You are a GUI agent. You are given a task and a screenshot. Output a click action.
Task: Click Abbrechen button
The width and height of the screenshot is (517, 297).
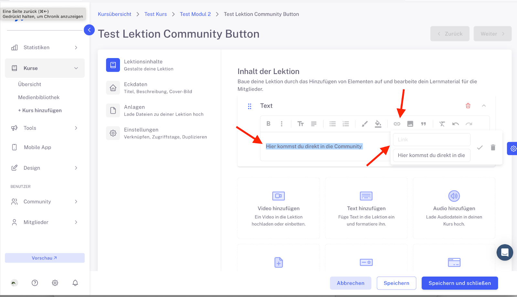[351, 283]
